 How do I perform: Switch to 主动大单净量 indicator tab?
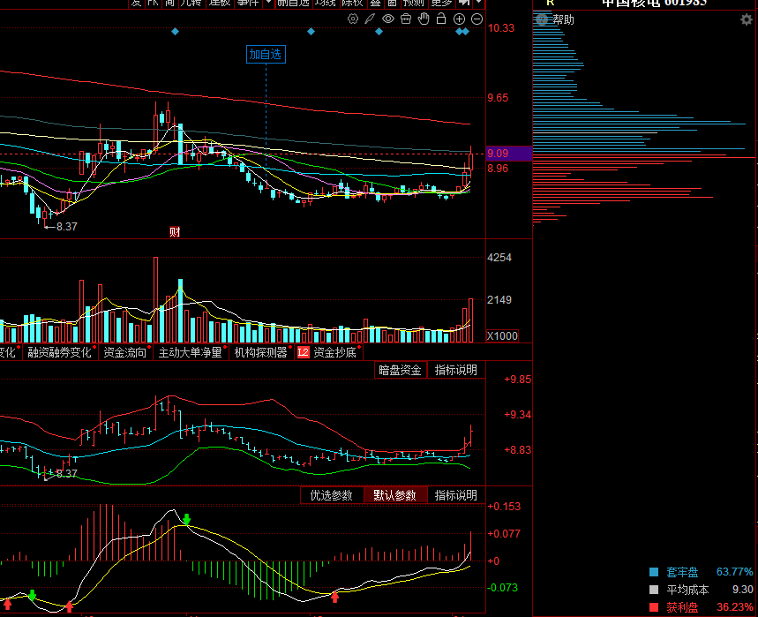pos(190,352)
